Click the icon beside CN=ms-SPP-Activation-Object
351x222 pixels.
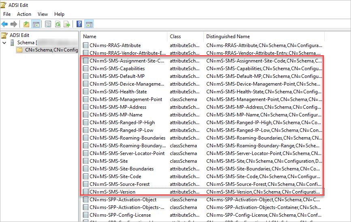click(x=86, y=199)
